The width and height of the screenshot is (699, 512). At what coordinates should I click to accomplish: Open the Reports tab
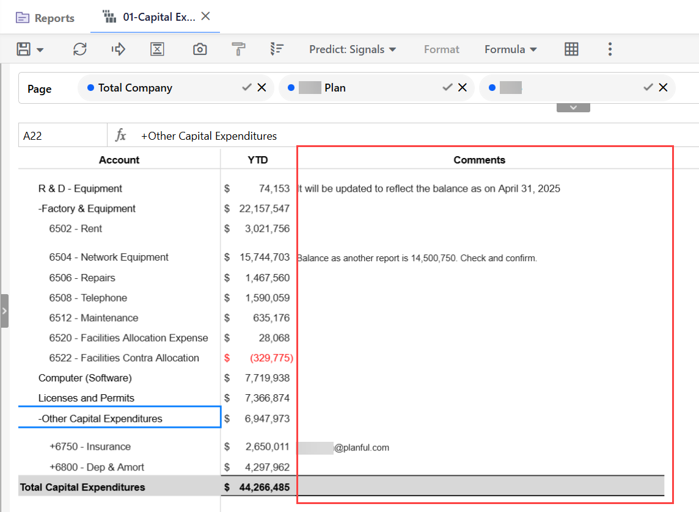click(x=45, y=18)
